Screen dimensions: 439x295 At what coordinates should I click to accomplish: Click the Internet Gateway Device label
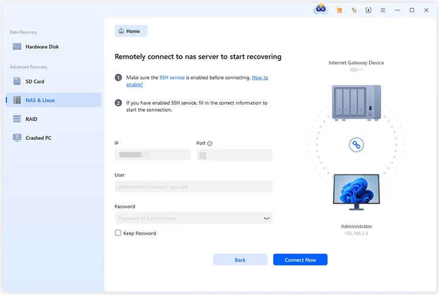(x=356, y=63)
